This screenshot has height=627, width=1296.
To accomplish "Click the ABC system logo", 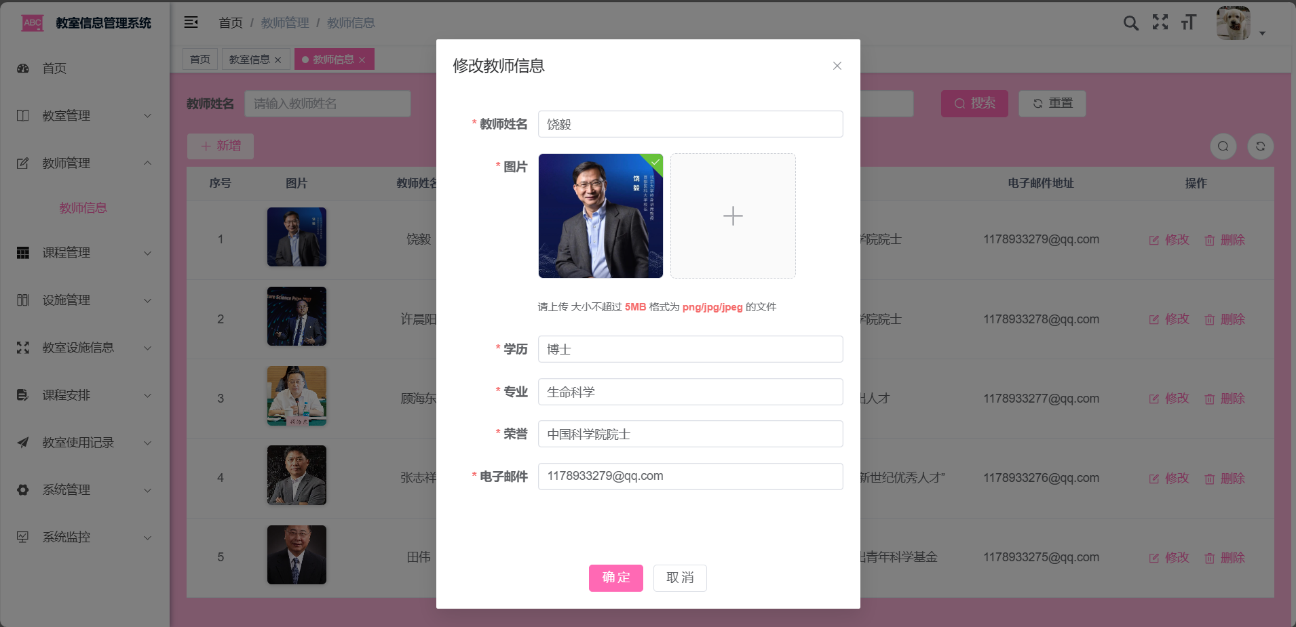I will [33, 23].
